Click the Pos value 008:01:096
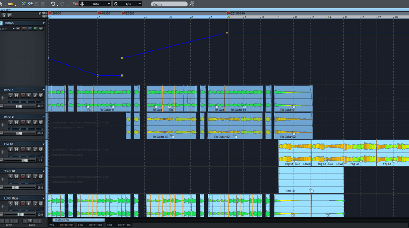The width and height of the screenshot is (409, 228). [66, 225]
